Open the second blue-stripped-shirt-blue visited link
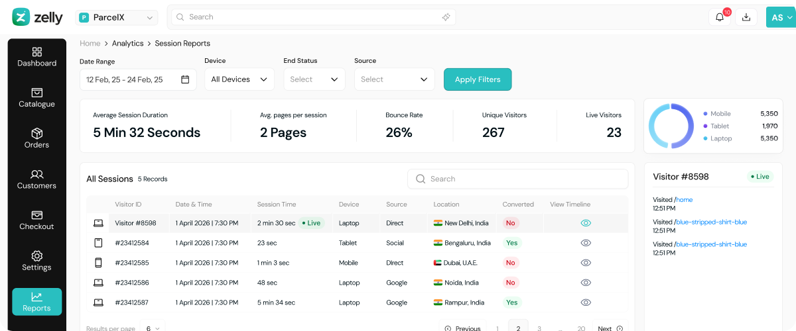This screenshot has width=796, height=331. click(710, 222)
